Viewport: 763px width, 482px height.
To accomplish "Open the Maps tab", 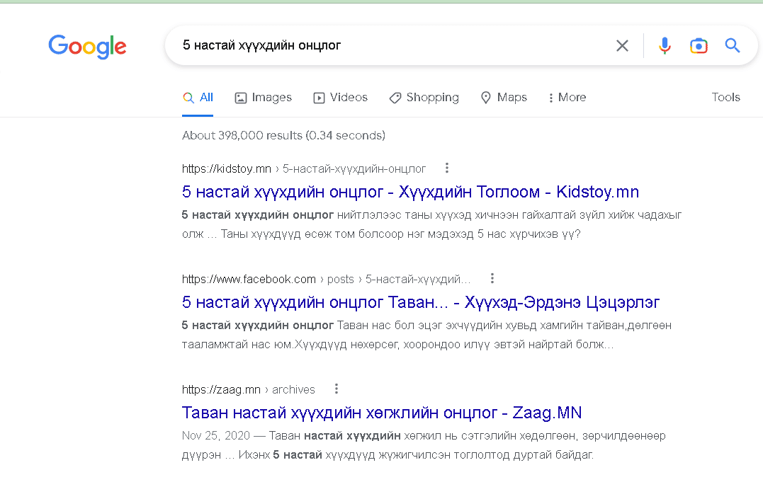I will pos(504,98).
